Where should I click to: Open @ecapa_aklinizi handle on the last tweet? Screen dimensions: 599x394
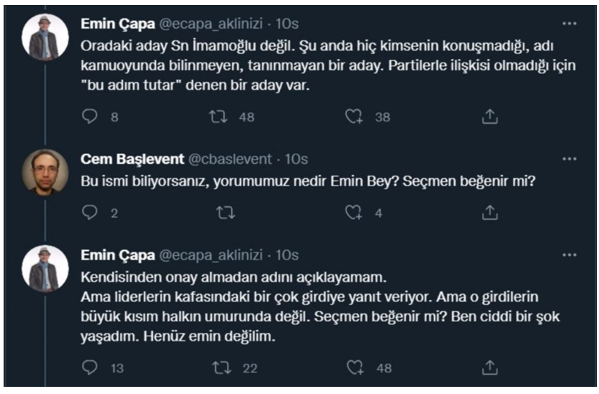click(210, 255)
